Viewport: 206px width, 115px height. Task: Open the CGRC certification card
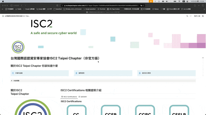click(145, 110)
